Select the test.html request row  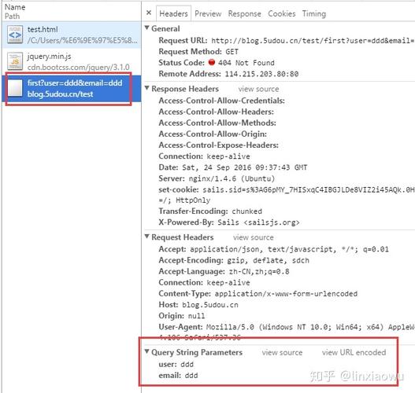[72, 35]
